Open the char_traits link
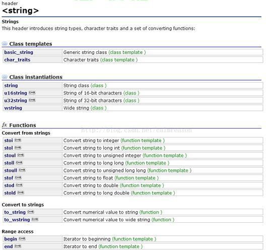Screen dimensions: 266x252 pos(17,60)
